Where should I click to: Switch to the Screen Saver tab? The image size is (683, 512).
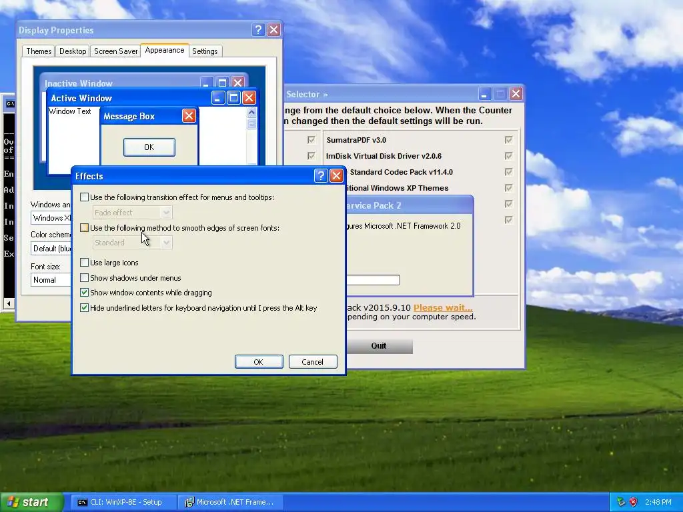click(x=115, y=51)
